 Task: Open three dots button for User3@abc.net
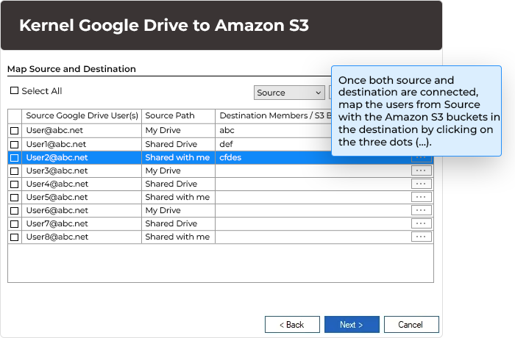click(421, 170)
